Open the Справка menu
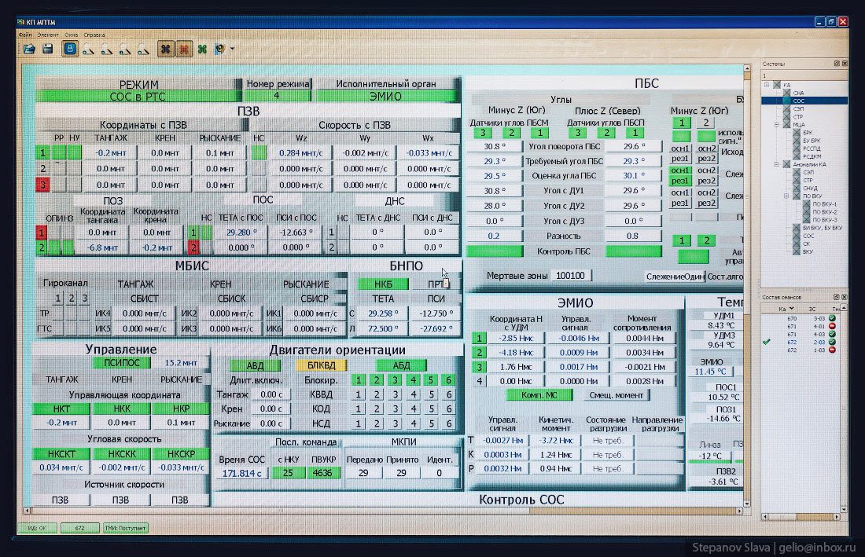 click(94, 35)
